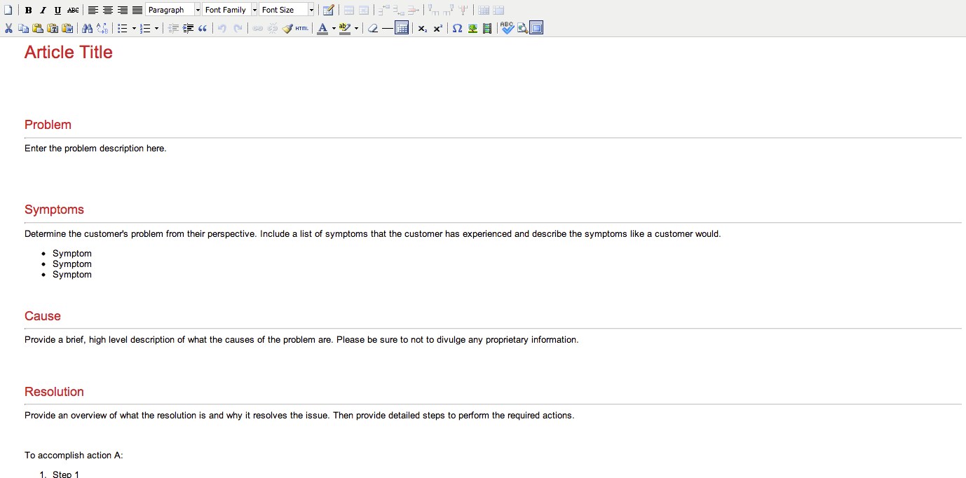Toggle underline formatting
Screen dimensions: 966x478
point(57,10)
